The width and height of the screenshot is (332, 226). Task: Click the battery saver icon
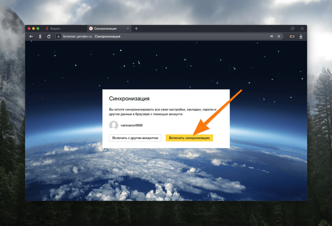pyautogui.click(x=292, y=36)
